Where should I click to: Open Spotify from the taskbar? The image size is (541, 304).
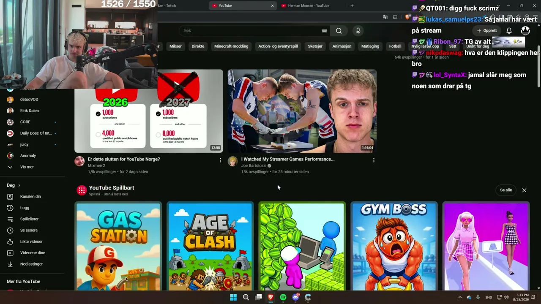click(x=283, y=297)
